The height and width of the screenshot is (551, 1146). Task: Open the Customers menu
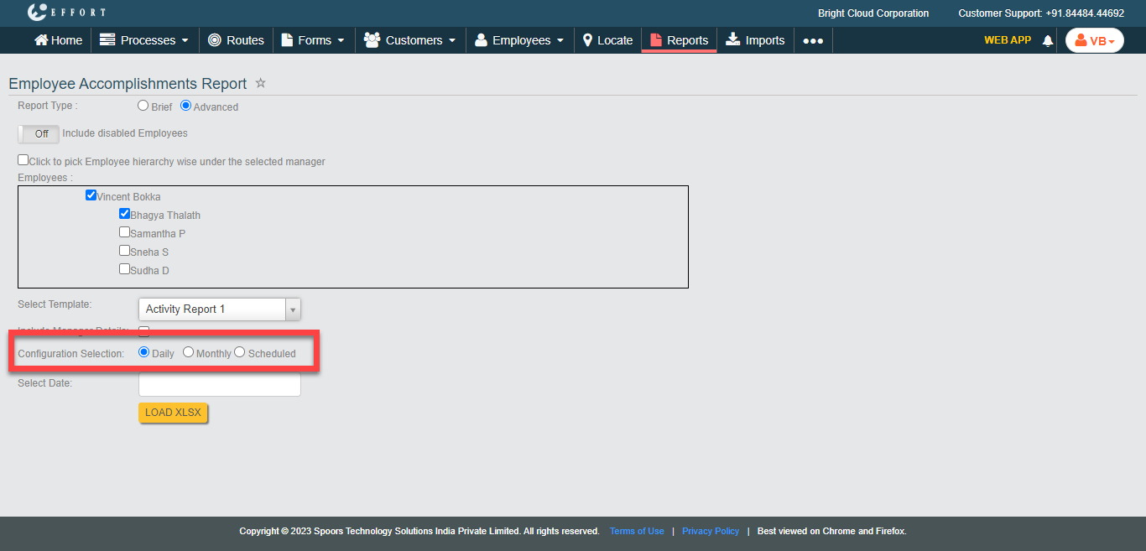pos(410,40)
